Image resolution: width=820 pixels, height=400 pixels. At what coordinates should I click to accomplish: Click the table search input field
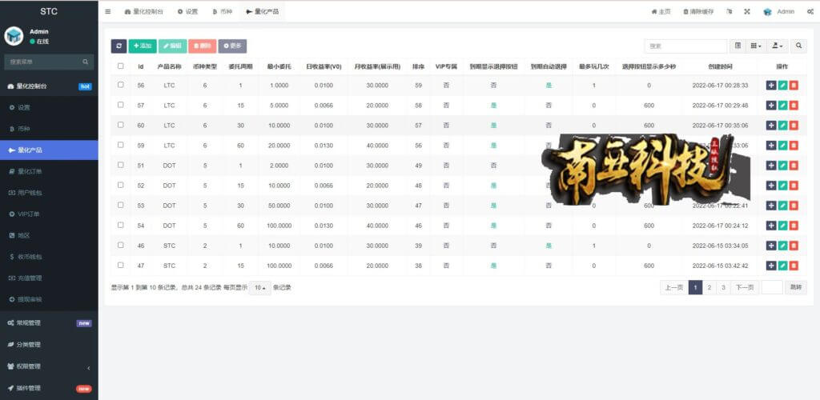click(685, 46)
